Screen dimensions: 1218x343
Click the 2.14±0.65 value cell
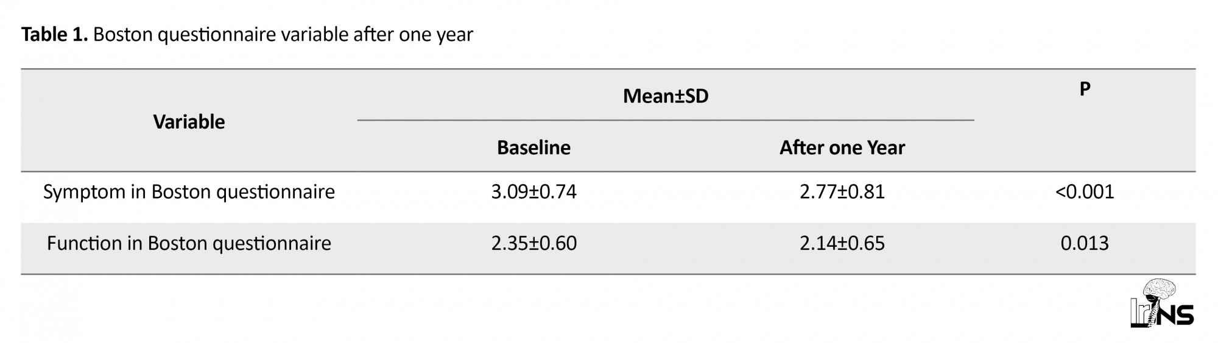842,244
